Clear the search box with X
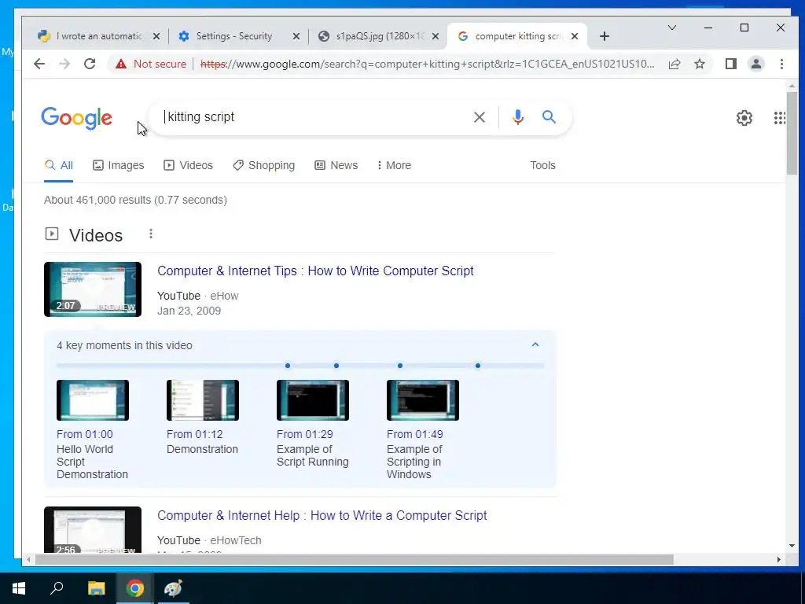Screen dimensions: 805x604 [x=479, y=117]
